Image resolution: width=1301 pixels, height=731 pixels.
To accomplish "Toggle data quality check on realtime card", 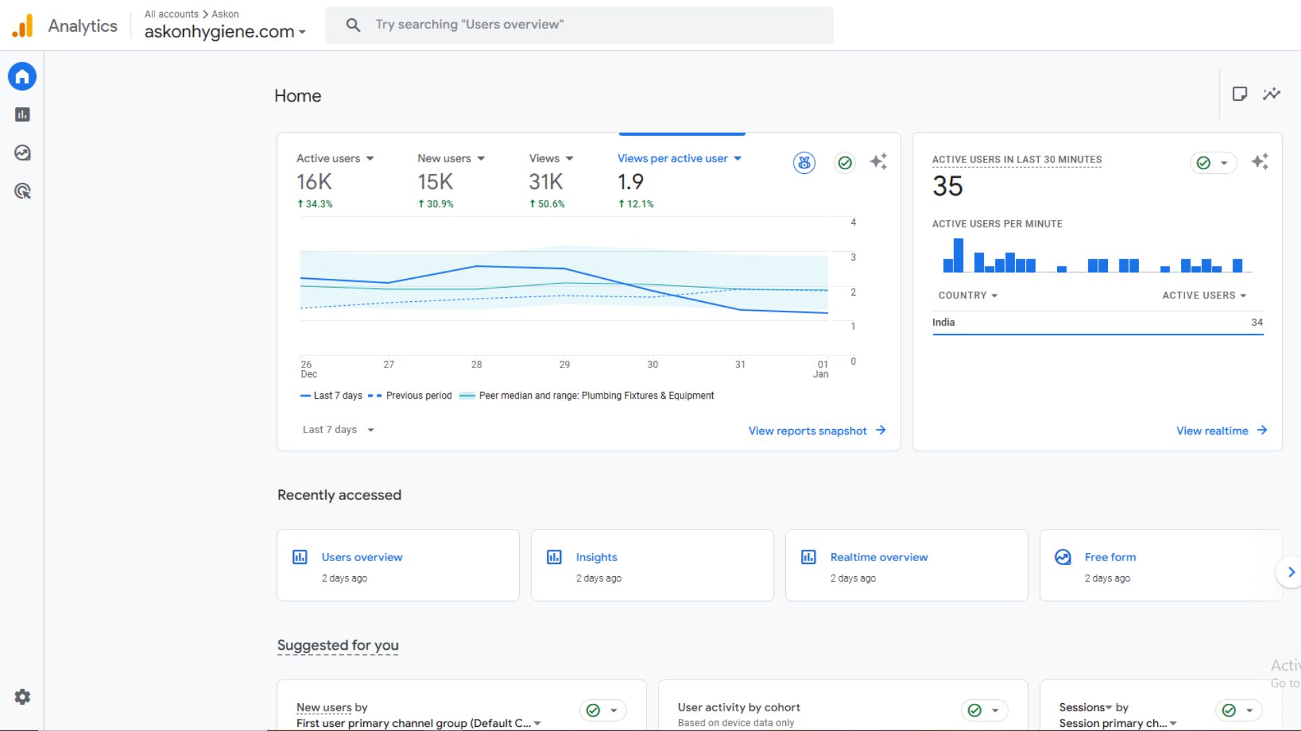I will [x=1212, y=162].
